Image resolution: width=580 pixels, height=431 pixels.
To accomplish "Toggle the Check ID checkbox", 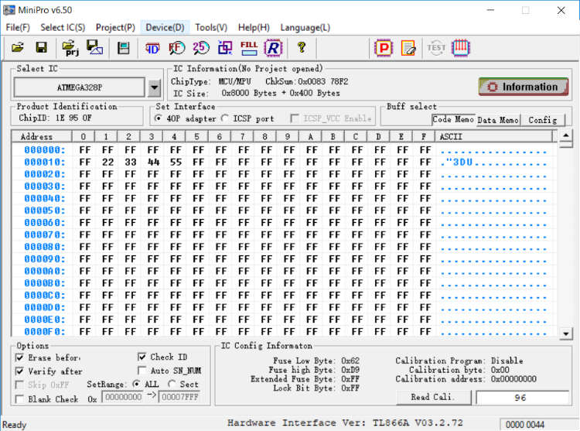I will (x=142, y=357).
